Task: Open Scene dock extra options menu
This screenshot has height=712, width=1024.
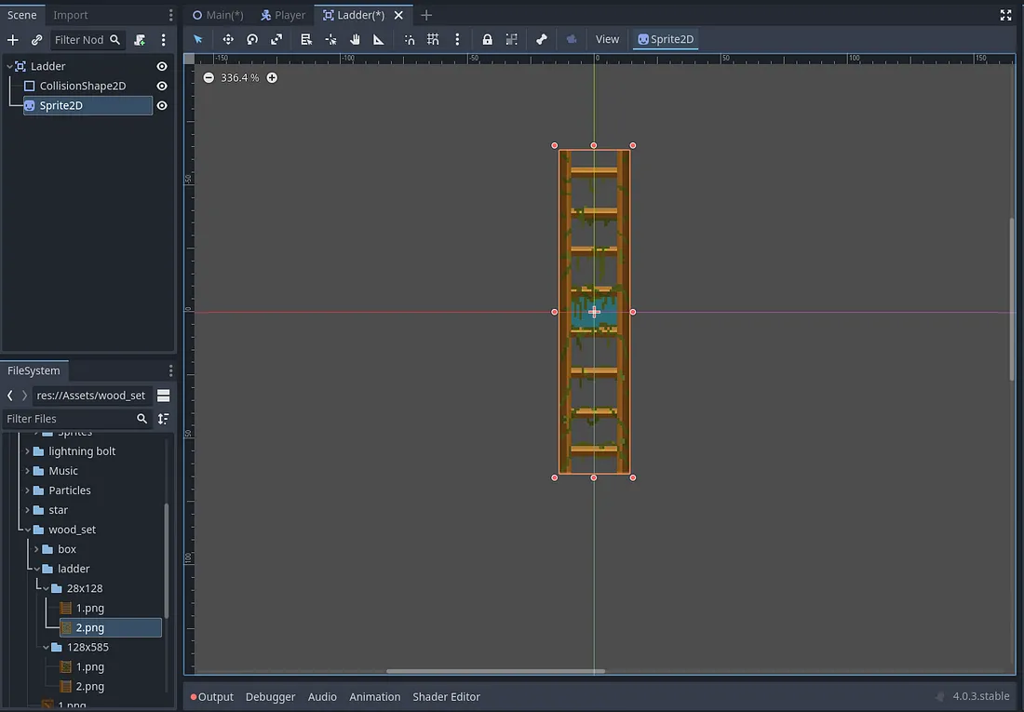Action: pos(163,40)
